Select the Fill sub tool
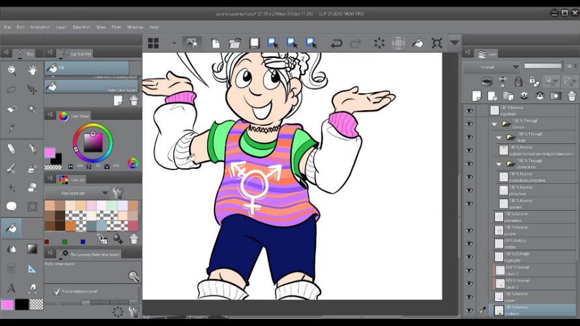The image size is (580, 326). tap(87, 68)
